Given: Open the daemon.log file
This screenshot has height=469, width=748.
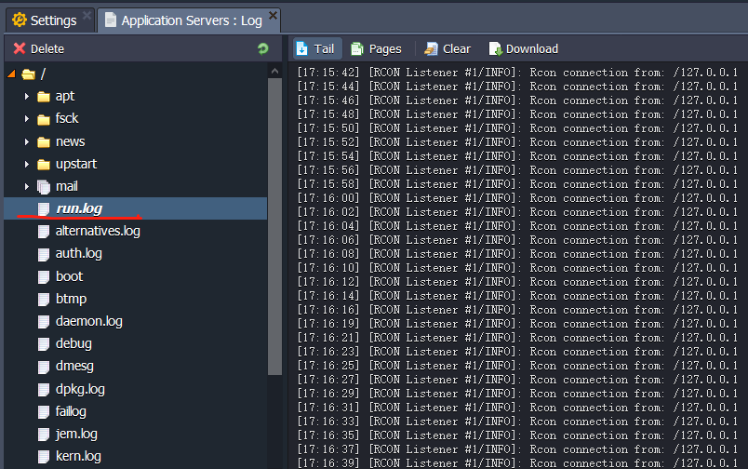Looking at the screenshot, I should pos(88,321).
